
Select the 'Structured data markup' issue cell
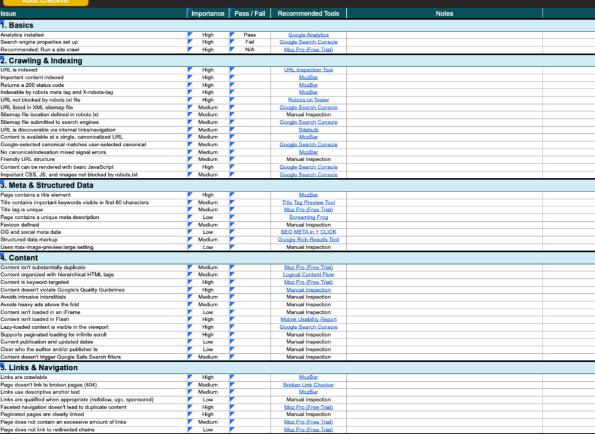pyautogui.click(x=93, y=240)
